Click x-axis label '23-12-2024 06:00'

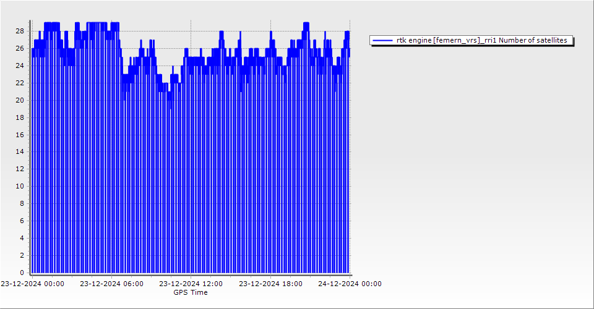(111, 284)
